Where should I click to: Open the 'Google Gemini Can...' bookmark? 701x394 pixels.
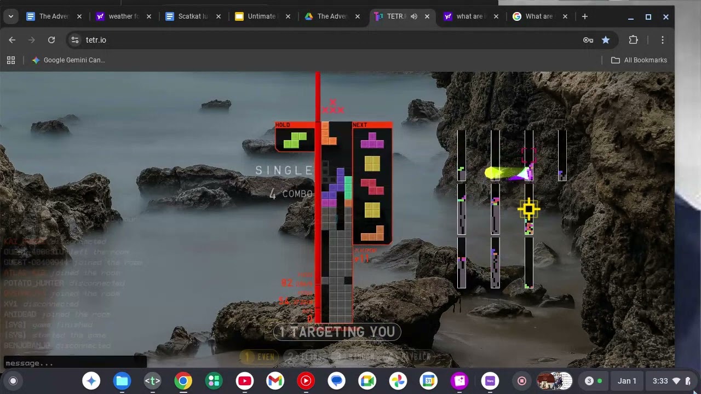tap(68, 60)
